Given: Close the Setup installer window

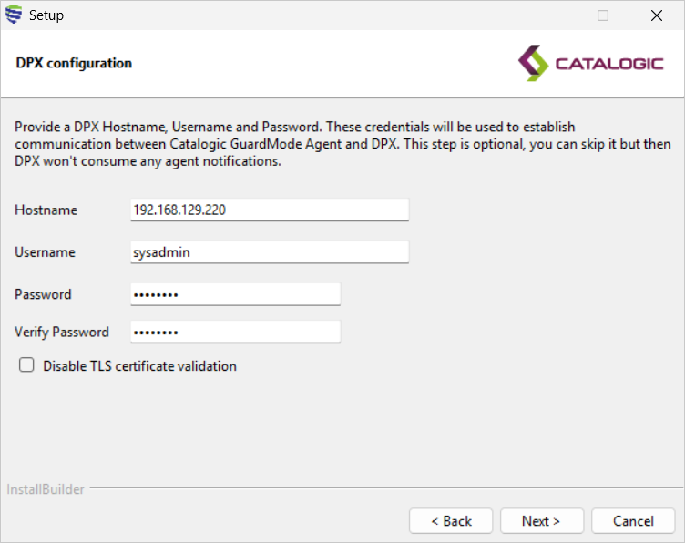Looking at the screenshot, I should [x=656, y=15].
